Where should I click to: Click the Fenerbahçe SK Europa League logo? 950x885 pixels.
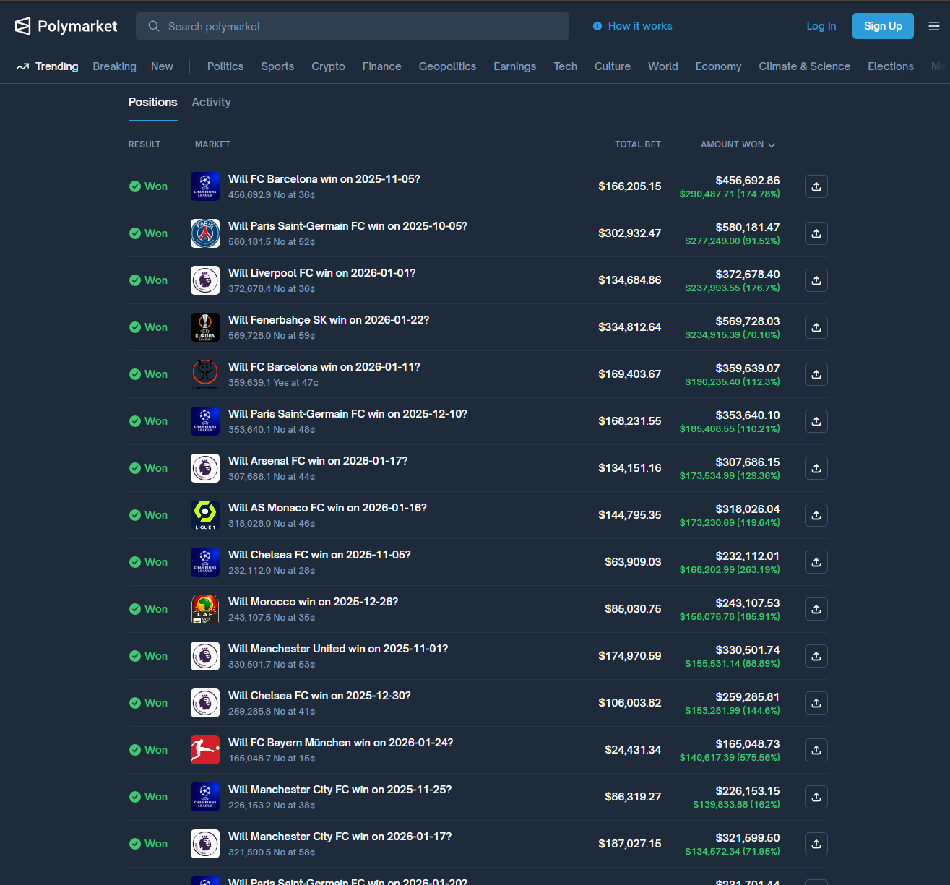[205, 327]
